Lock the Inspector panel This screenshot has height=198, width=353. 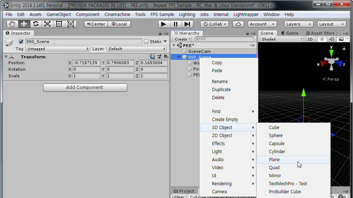pos(160,34)
